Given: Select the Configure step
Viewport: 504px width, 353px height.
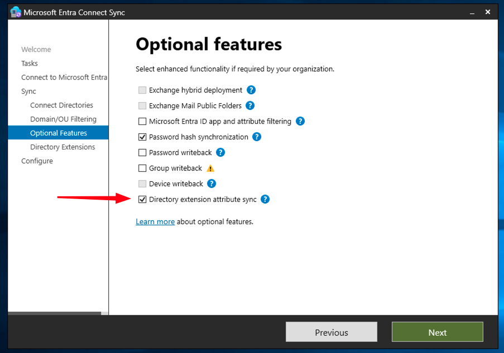Looking at the screenshot, I should point(37,161).
